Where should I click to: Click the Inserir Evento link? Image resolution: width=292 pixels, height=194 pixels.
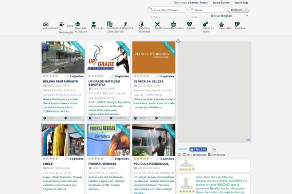(221, 3)
